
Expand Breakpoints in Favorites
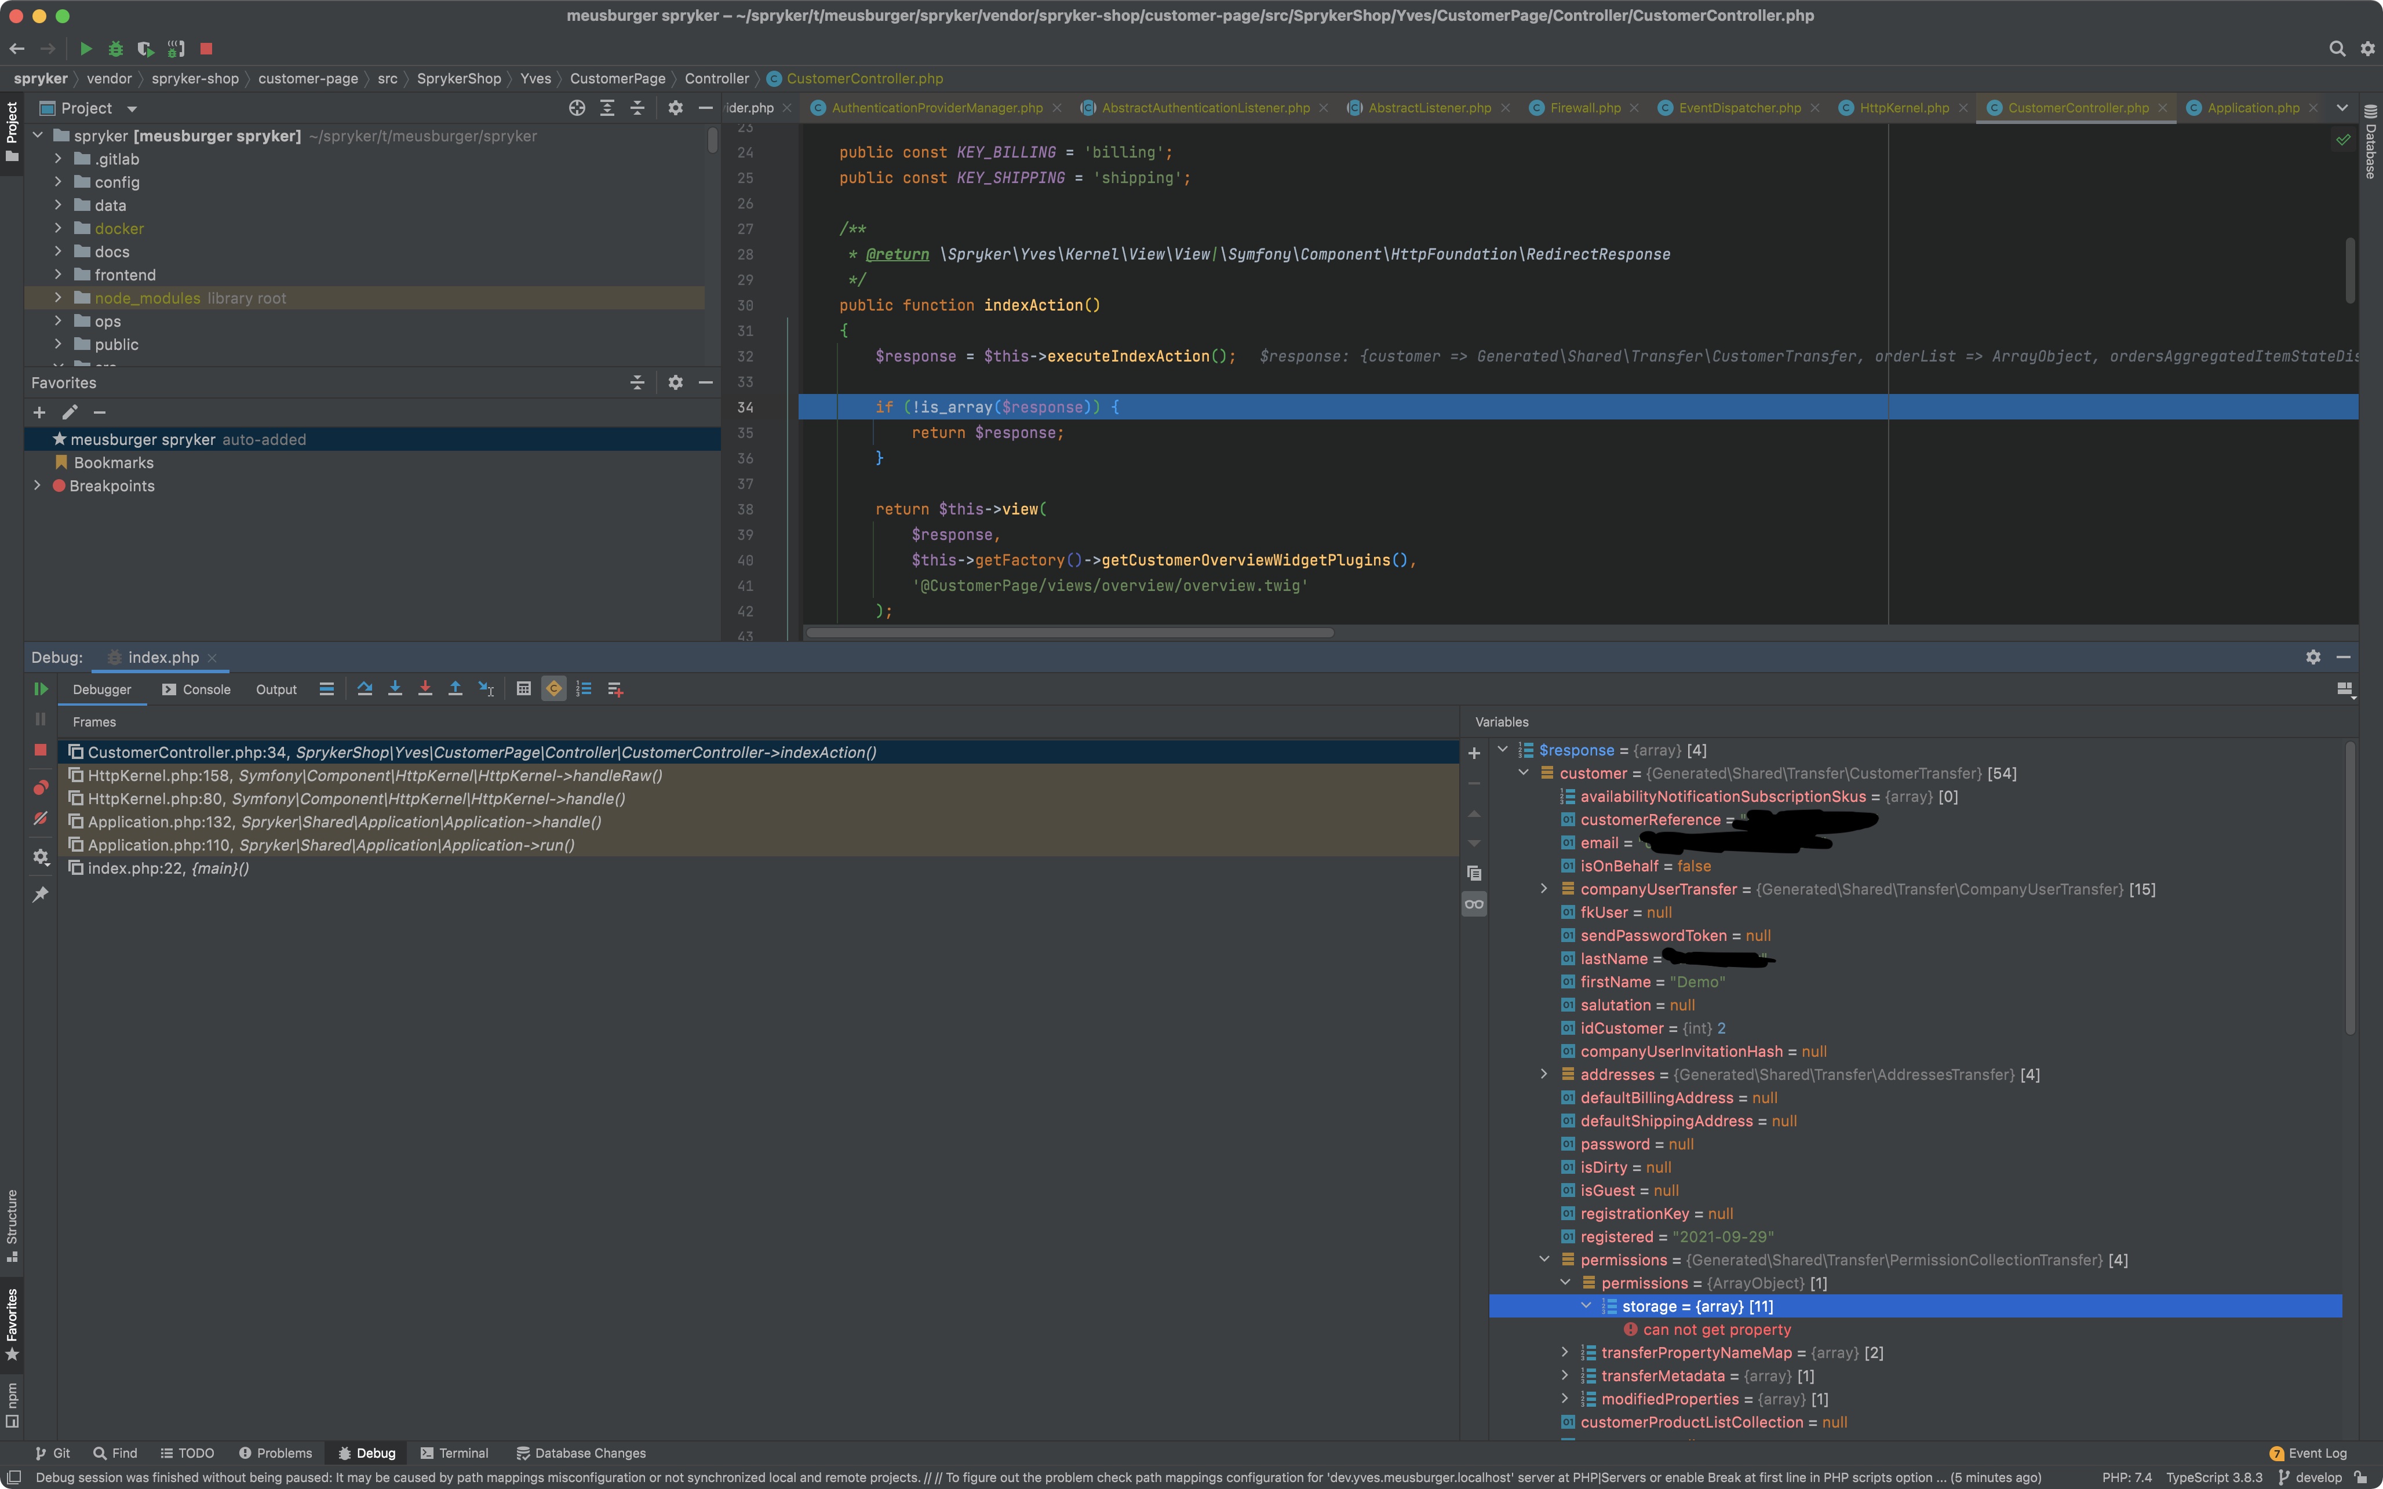pyautogui.click(x=38, y=486)
